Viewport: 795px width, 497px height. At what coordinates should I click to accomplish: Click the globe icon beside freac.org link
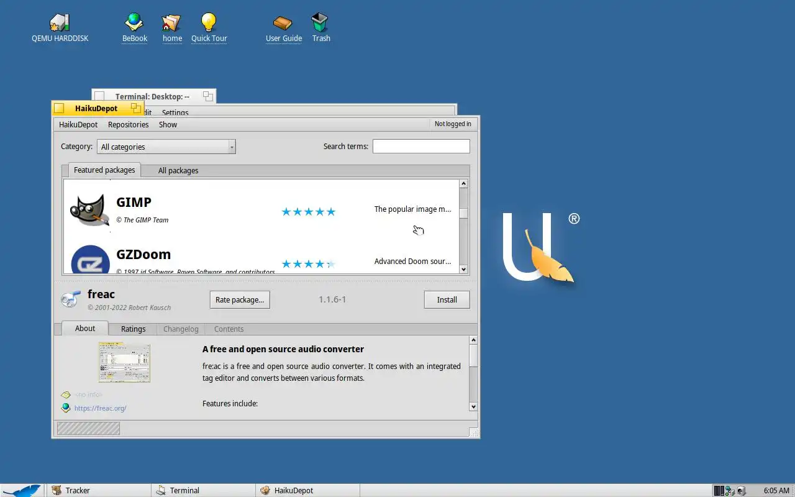tap(66, 408)
